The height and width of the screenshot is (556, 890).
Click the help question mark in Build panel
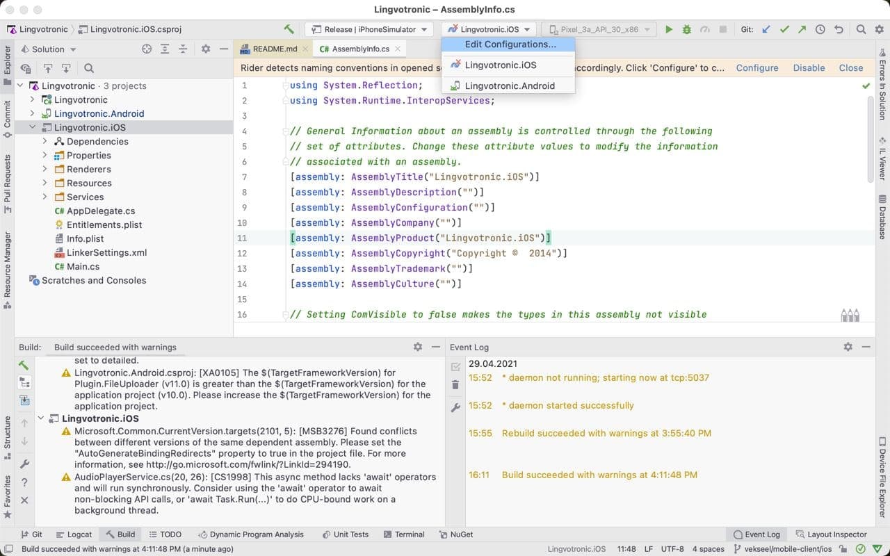(24, 482)
